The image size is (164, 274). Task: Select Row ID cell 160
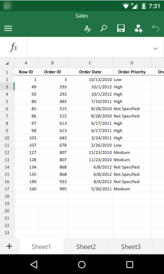tap(26, 189)
